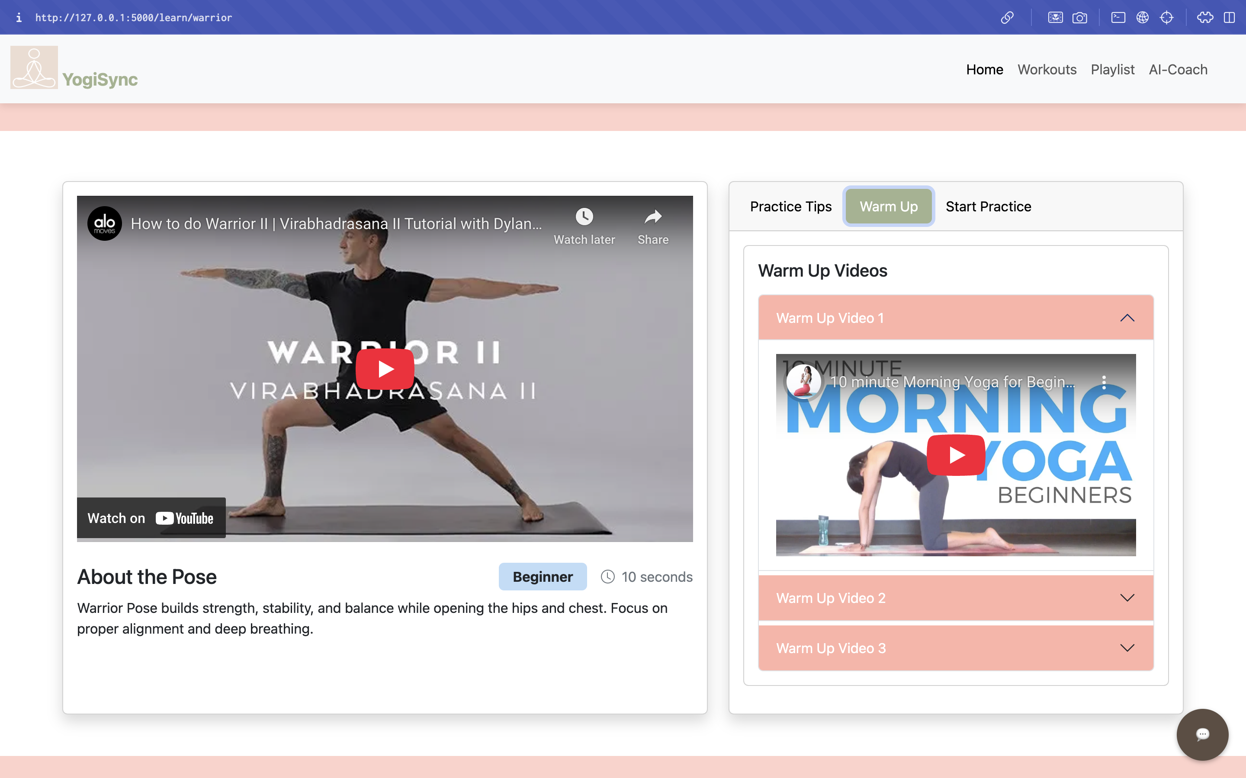Switch to the Practice Tips tab
This screenshot has width=1246, height=778.
click(x=790, y=206)
